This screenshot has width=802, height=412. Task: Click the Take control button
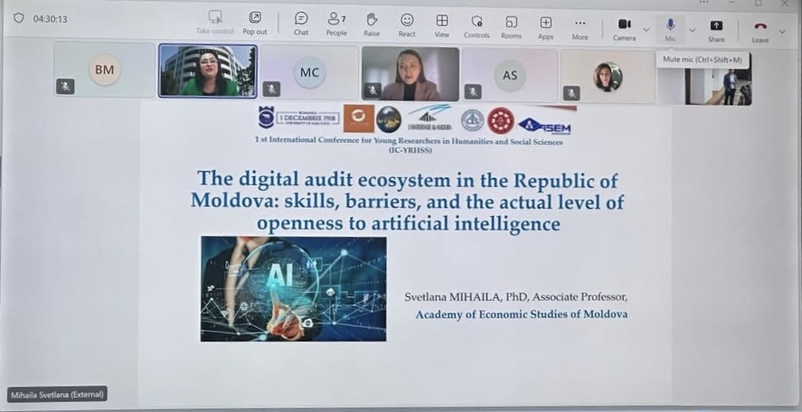tap(215, 23)
